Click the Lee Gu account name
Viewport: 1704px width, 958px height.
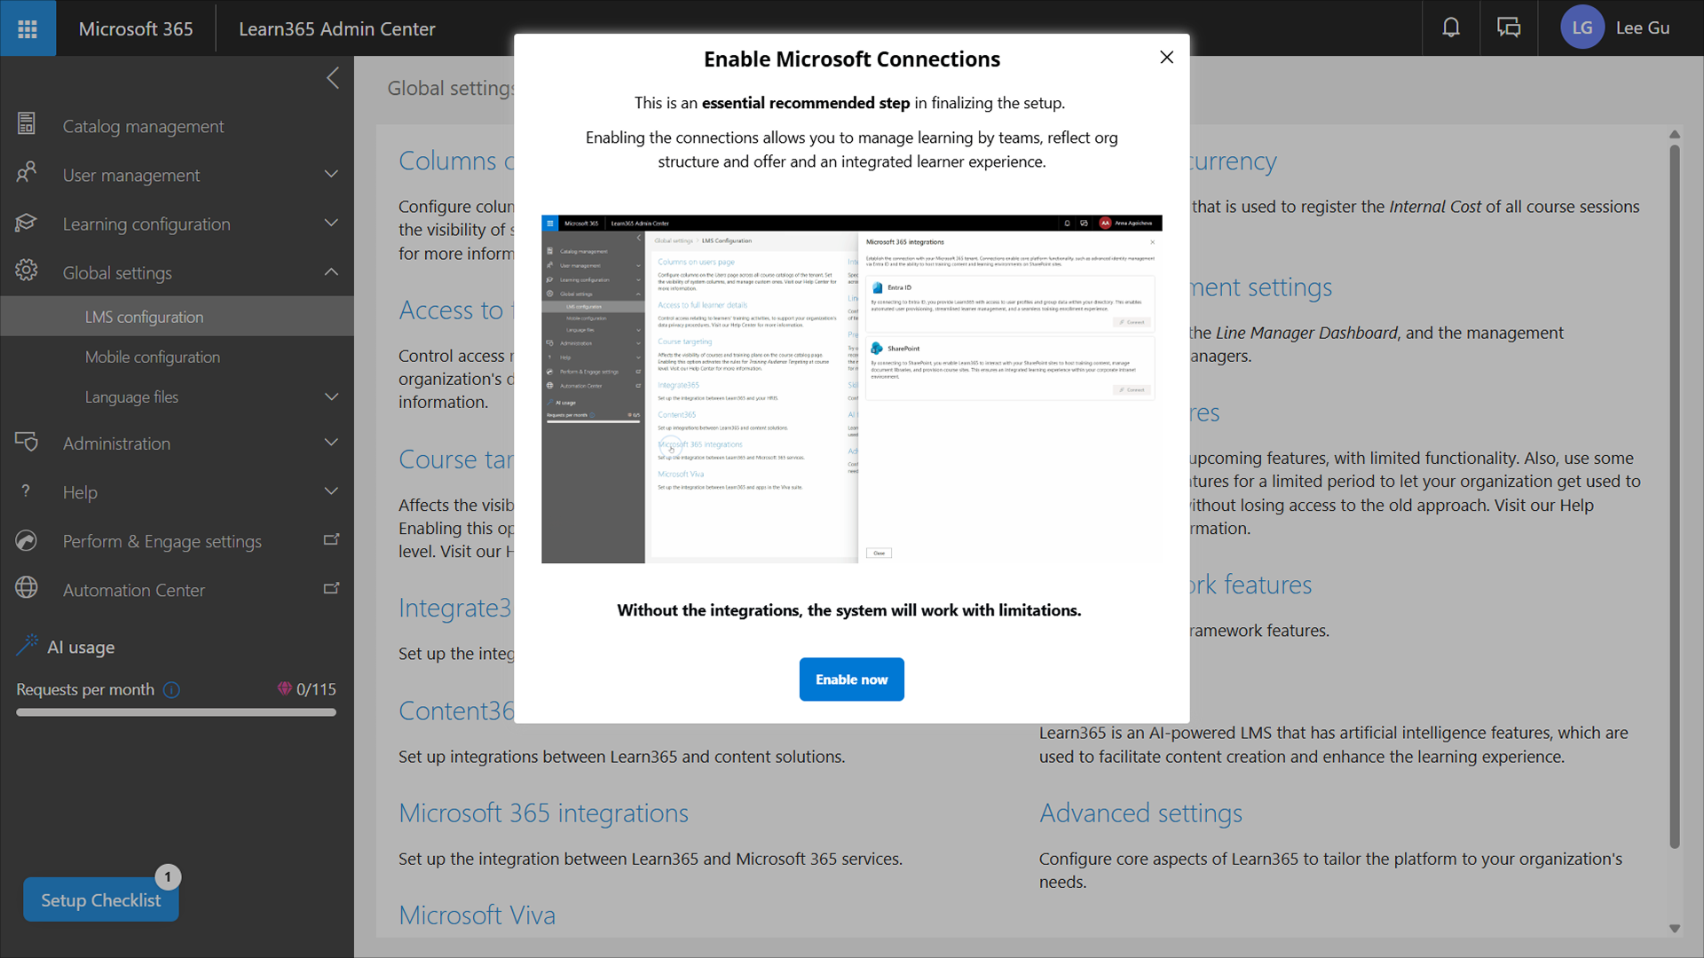tap(1643, 27)
